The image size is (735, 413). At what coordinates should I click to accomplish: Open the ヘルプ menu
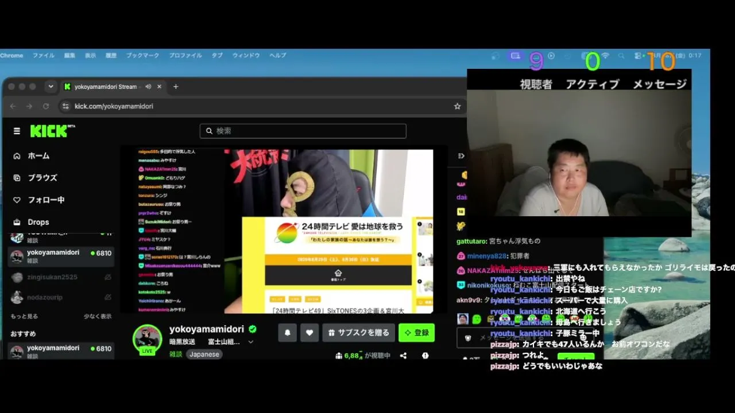click(x=277, y=56)
